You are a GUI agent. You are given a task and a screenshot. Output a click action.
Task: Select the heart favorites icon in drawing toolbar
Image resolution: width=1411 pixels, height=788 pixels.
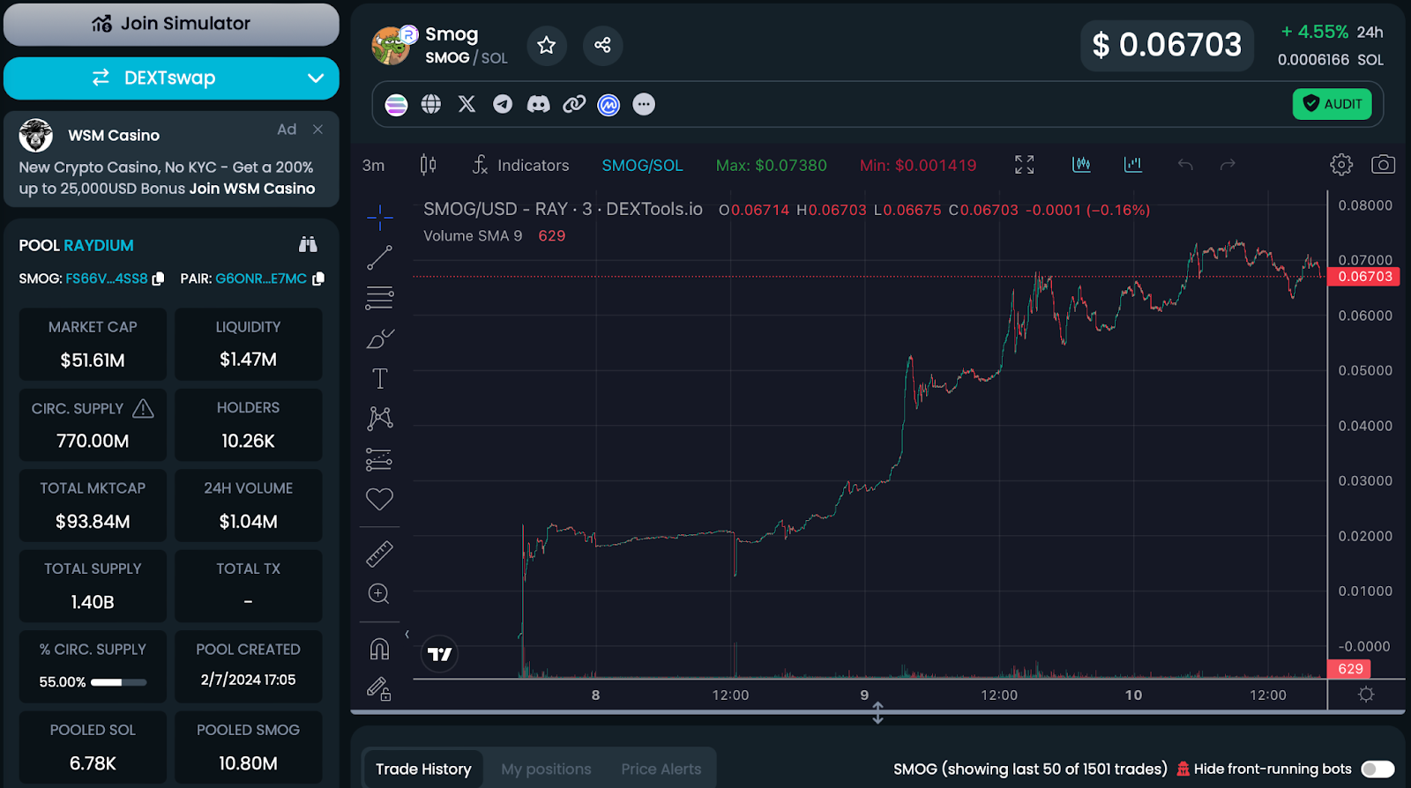coord(380,499)
